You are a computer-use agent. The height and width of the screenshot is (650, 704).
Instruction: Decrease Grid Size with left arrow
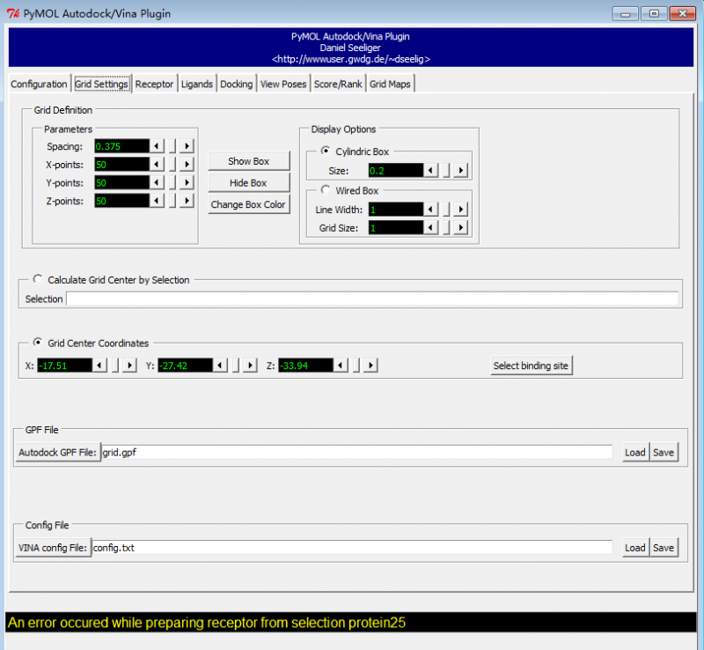coord(430,228)
